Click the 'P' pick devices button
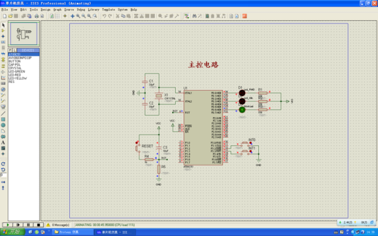Viewport: 378px width, 236px height. click(10, 50)
